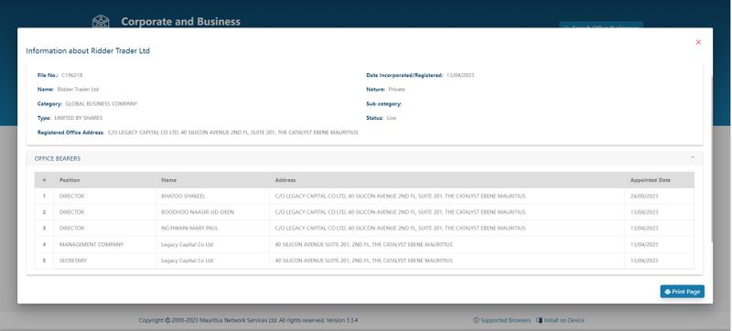
Task: Click the Install on Device link
Action: pos(564,320)
